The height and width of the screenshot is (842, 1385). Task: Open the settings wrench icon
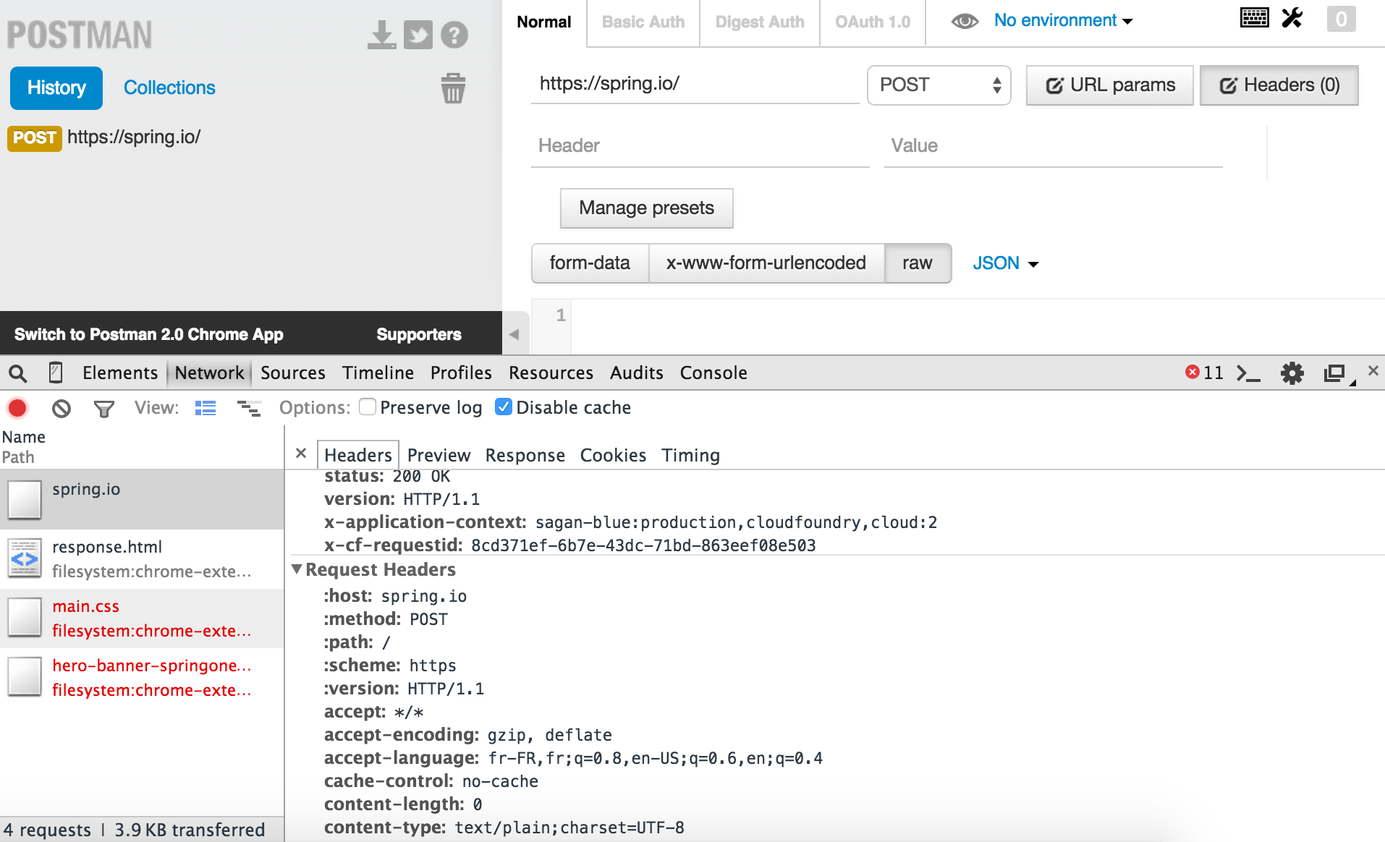point(1292,18)
